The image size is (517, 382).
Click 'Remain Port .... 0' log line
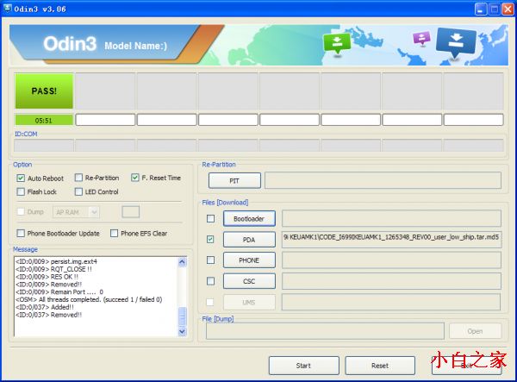coord(59,292)
